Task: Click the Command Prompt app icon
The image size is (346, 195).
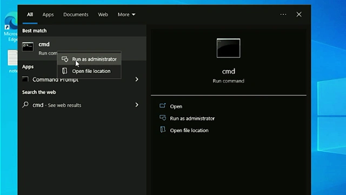Action: tap(25, 79)
